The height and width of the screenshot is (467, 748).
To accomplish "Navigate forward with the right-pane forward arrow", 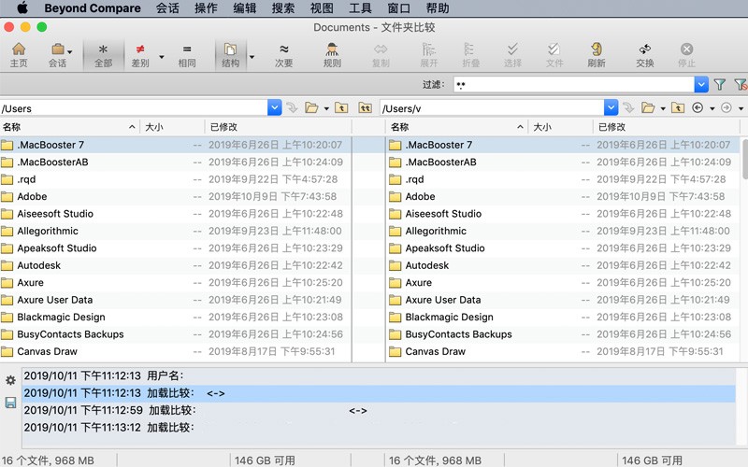I will point(726,108).
